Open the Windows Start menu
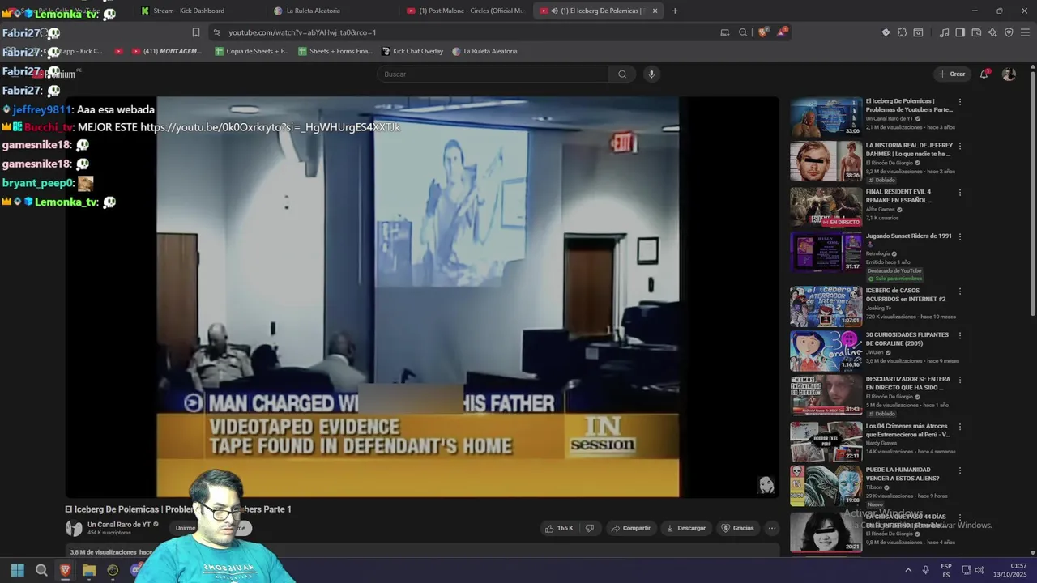This screenshot has height=583, width=1037. (x=17, y=570)
